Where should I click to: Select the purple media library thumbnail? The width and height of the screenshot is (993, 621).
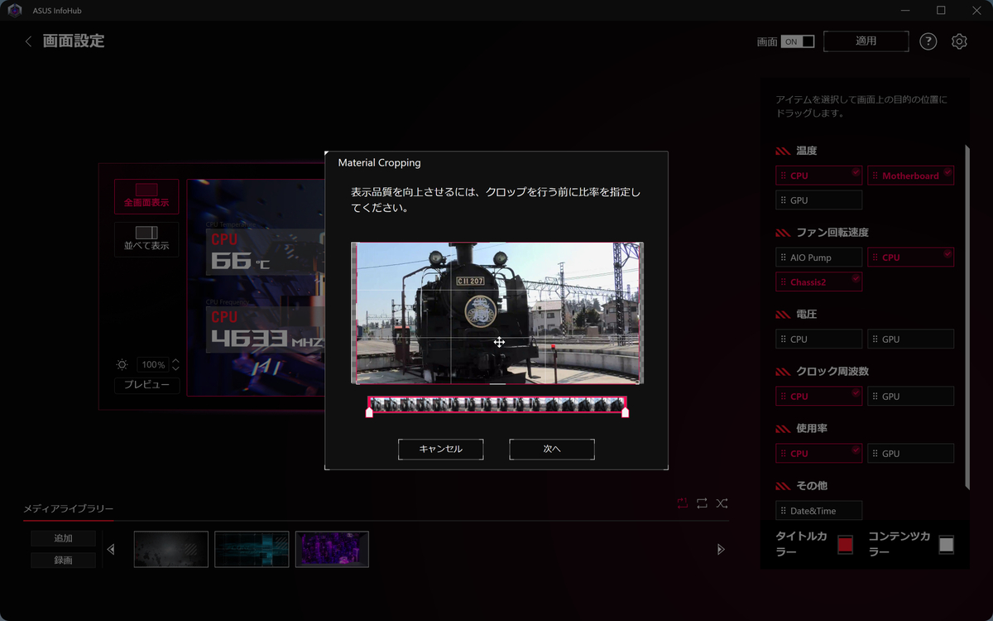[332, 549]
